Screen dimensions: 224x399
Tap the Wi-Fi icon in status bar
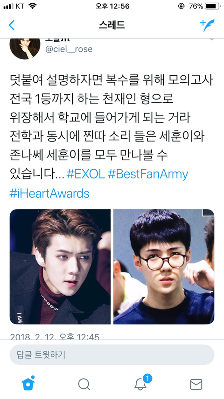[33, 6]
